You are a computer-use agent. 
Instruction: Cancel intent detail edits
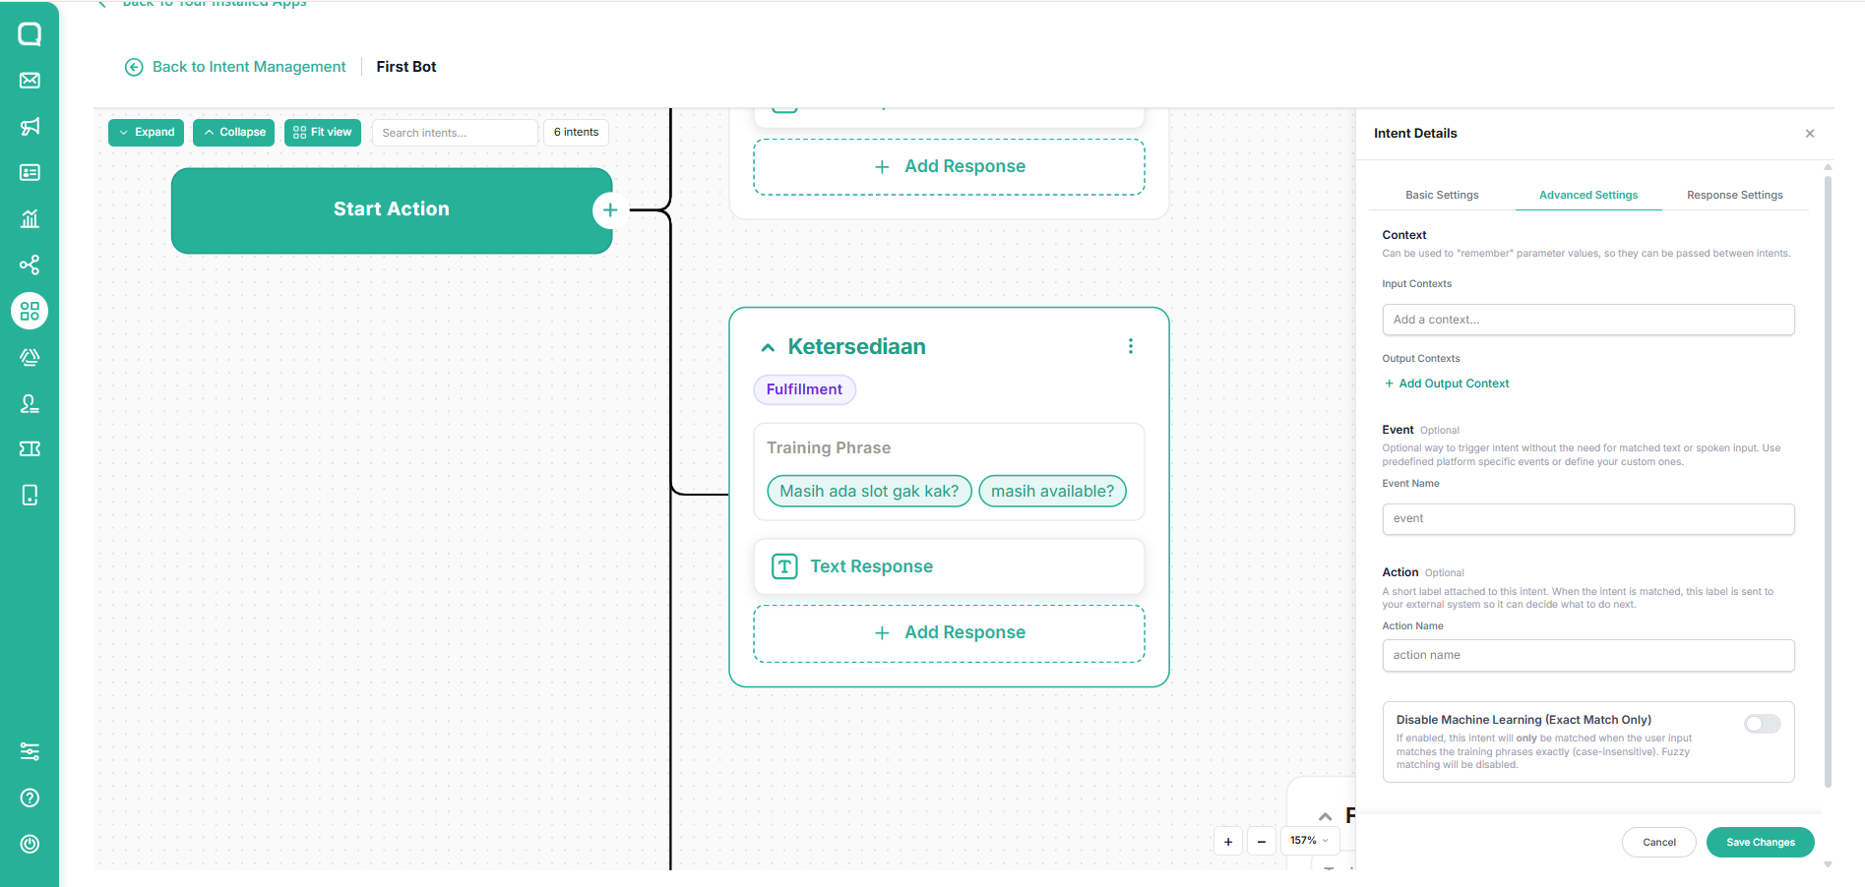click(1658, 843)
